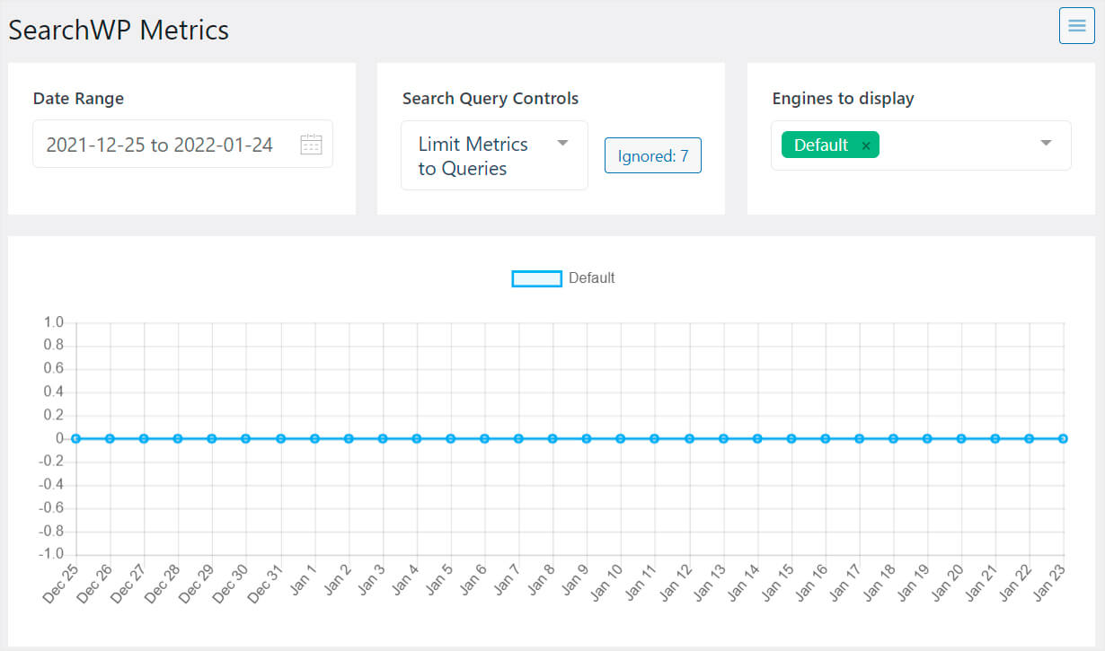The width and height of the screenshot is (1105, 651).
Task: Select the Jan 10 data point on the line
Action: pos(620,438)
